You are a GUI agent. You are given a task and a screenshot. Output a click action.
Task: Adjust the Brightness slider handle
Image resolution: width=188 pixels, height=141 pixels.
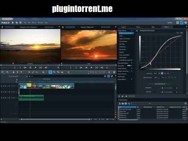coord(162,88)
